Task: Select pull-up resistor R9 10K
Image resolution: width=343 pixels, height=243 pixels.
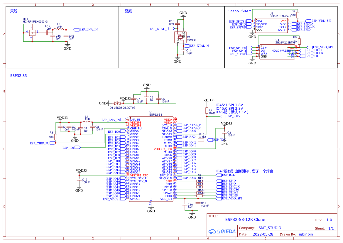Action: [299, 41]
